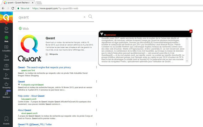203x127 pixels.
Task: Click the 'help.qwant.com/fr' URL text
Action: [x=29, y=99]
